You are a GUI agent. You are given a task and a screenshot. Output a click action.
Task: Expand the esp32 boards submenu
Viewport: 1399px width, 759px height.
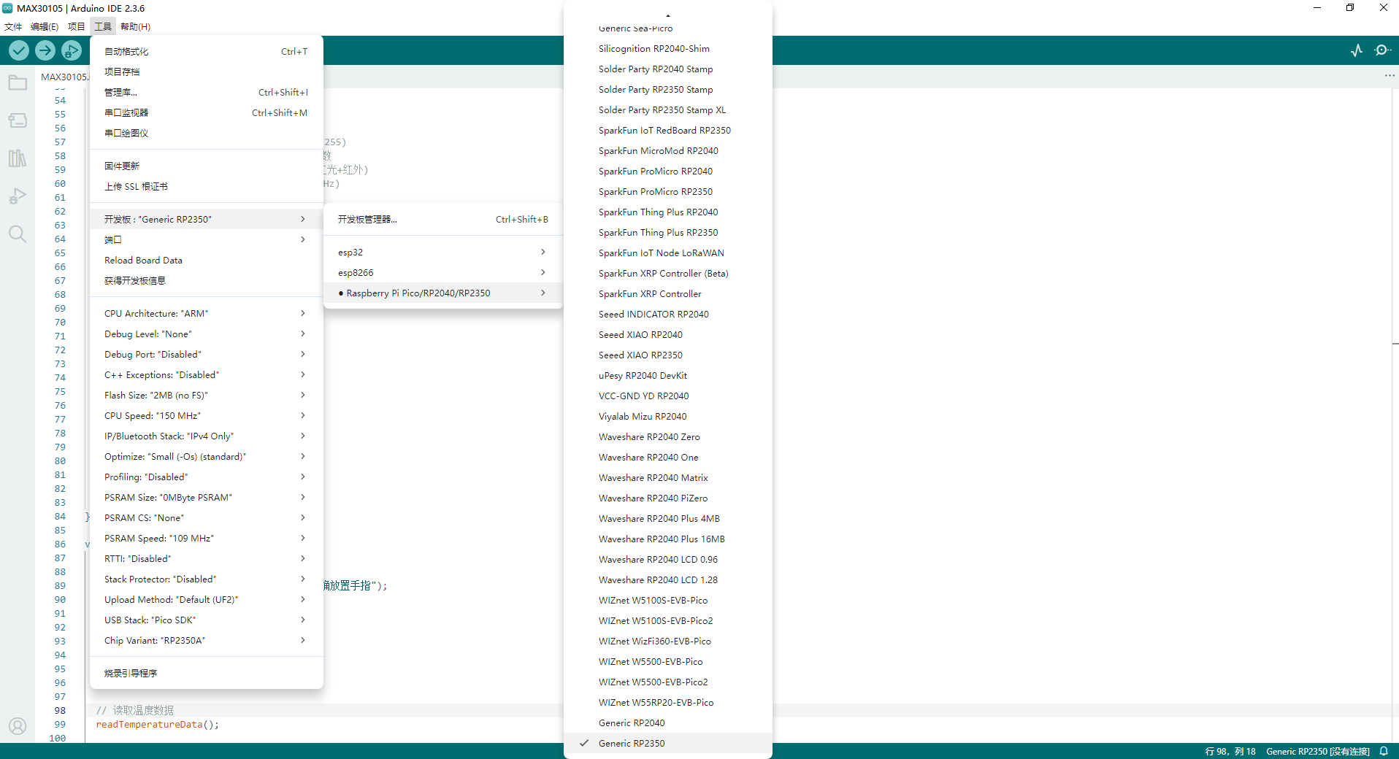[x=442, y=252]
